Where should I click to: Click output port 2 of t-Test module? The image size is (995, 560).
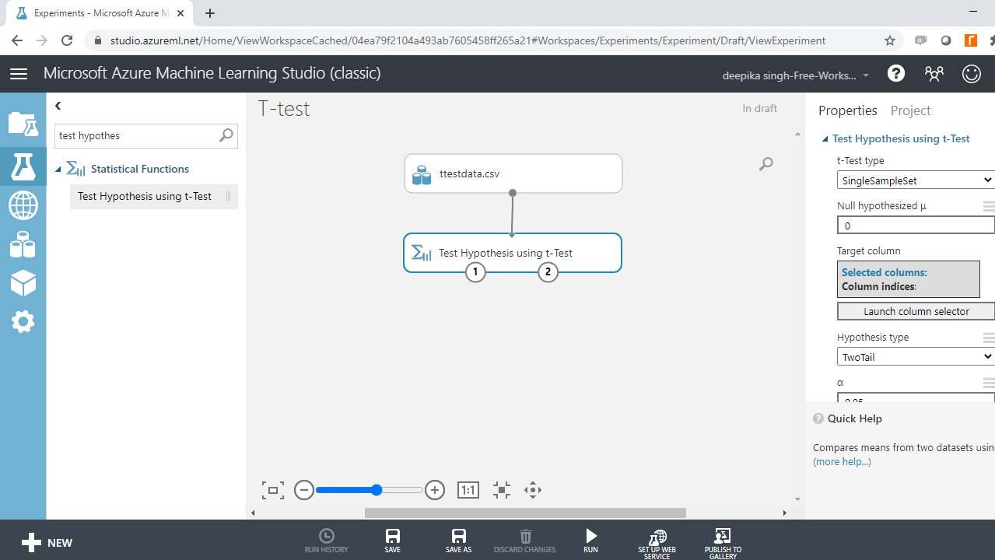coord(548,271)
